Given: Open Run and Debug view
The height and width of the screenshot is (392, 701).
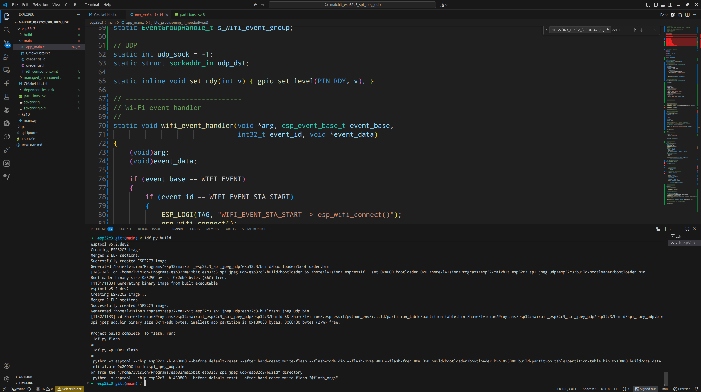Looking at the screenshot, I should [x=7, y=57].
